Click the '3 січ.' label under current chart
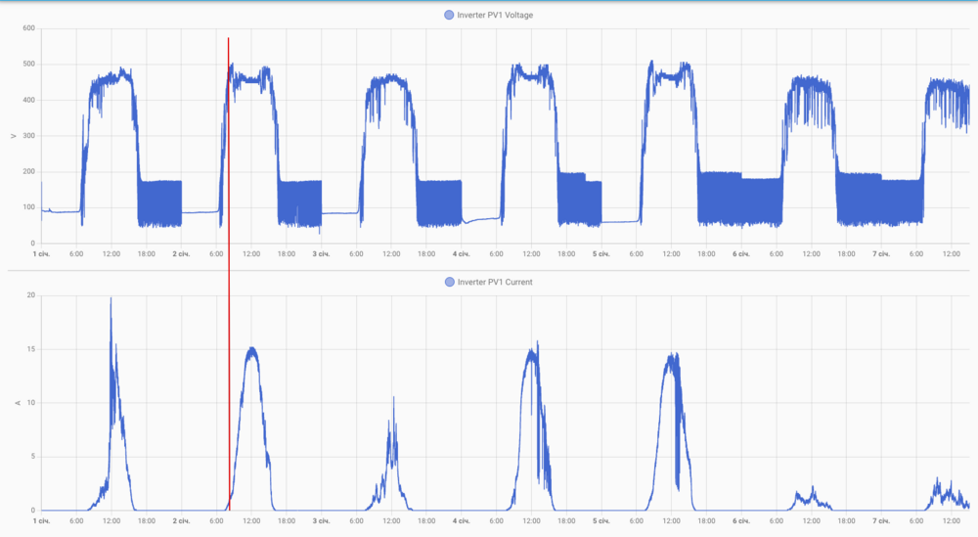 pyautogui.click(x=321, y=520)
